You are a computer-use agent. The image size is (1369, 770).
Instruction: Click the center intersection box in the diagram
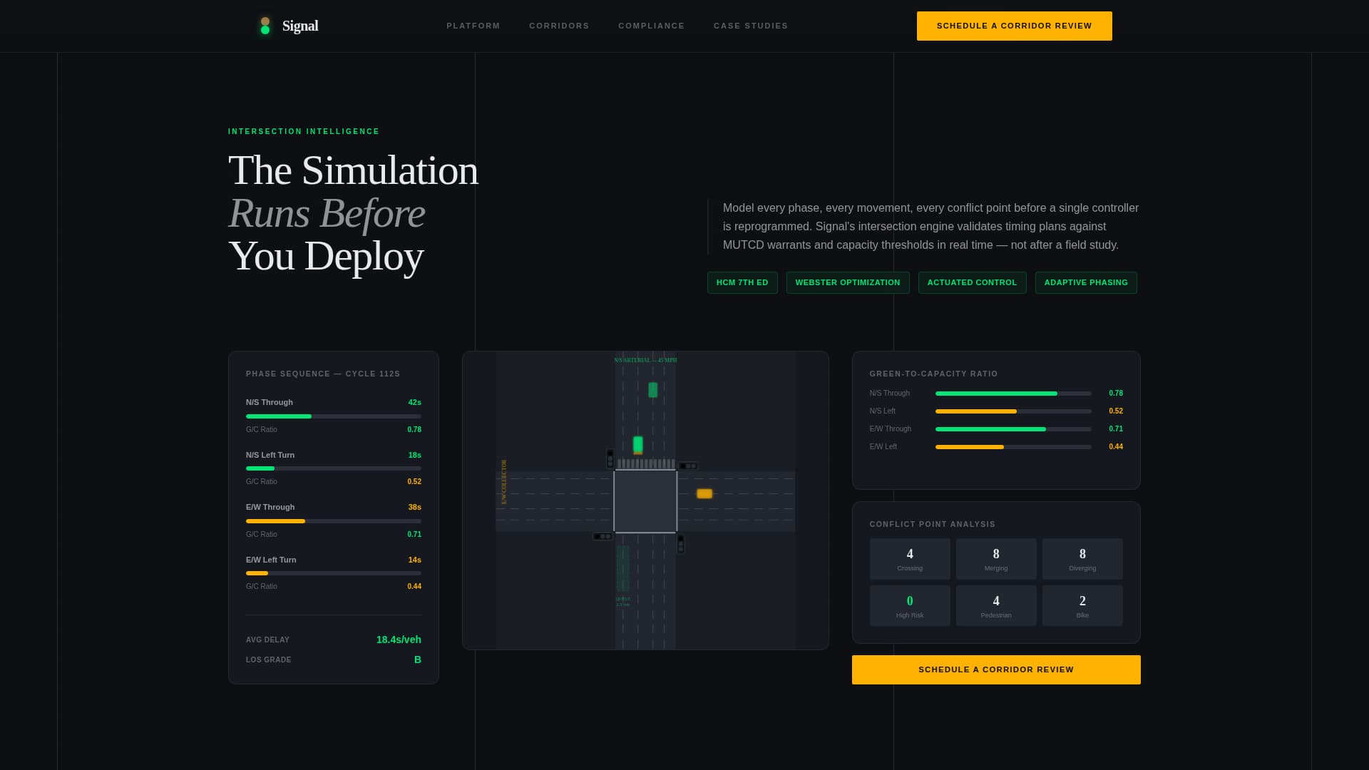pos(645,501)
